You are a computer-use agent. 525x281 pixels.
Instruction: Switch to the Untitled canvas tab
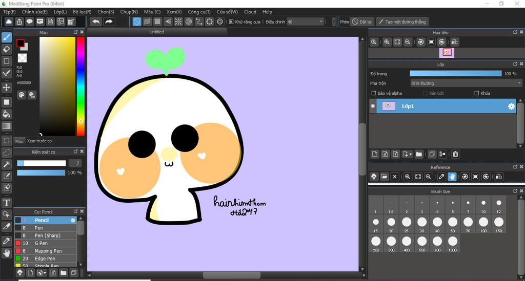pyautogui.click(x=157, y=32)
